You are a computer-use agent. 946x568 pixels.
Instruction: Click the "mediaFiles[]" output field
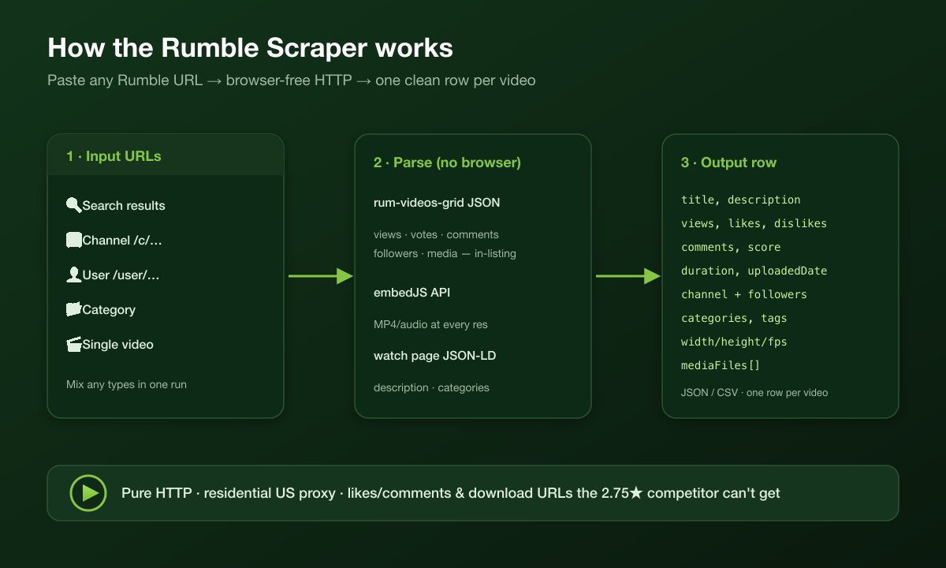click(721, 365)
